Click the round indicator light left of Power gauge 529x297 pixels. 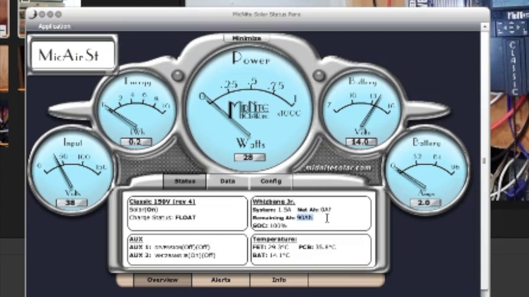pos(178,75)
